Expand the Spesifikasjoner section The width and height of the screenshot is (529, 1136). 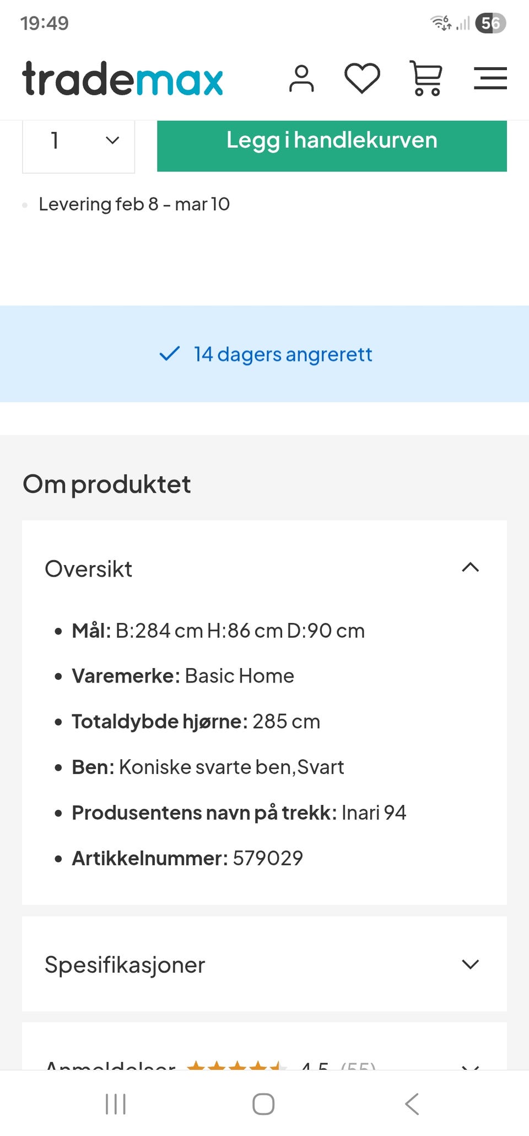point(470,964)
